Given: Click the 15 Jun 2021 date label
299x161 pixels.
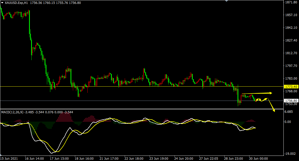Looking at the screenshot, I should point(9,158).
